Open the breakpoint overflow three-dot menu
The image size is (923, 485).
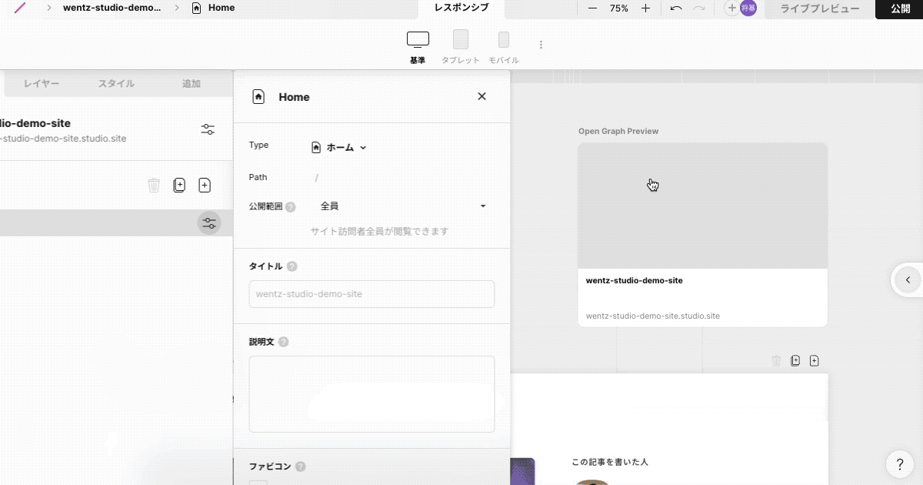(x=541, y=44)
